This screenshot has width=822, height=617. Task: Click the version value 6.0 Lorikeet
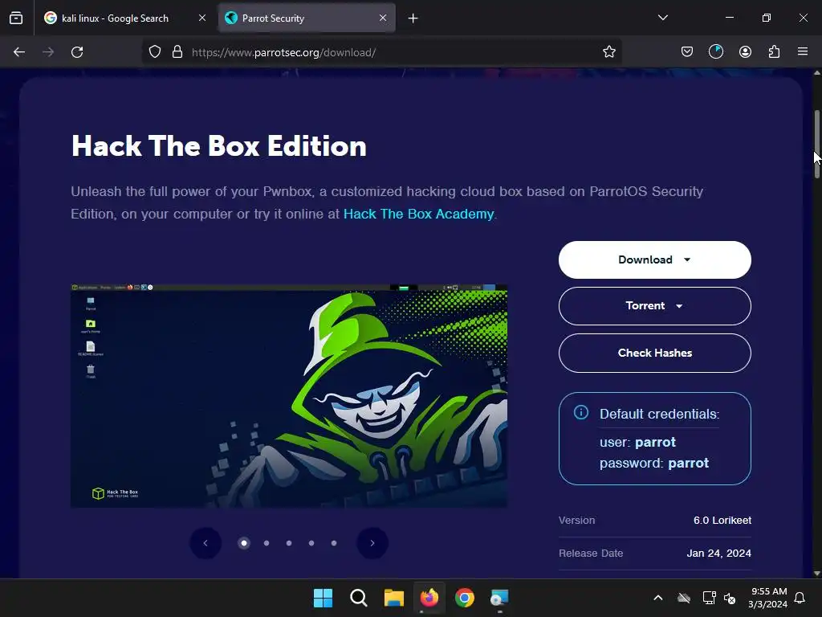tap(722, 521)
